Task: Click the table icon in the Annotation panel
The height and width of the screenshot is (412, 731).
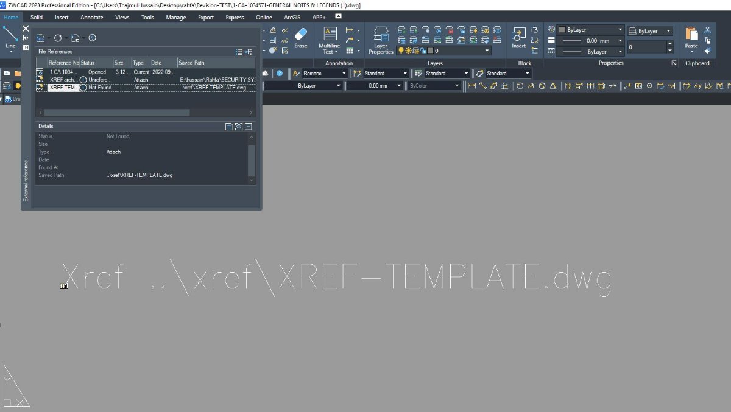Action: (350, 51)
